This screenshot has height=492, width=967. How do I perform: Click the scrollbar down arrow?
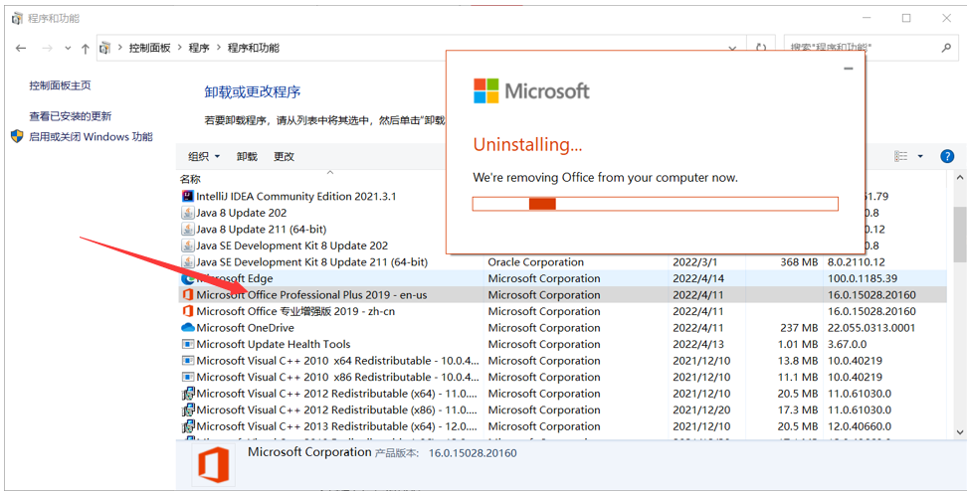click(960, 432)
